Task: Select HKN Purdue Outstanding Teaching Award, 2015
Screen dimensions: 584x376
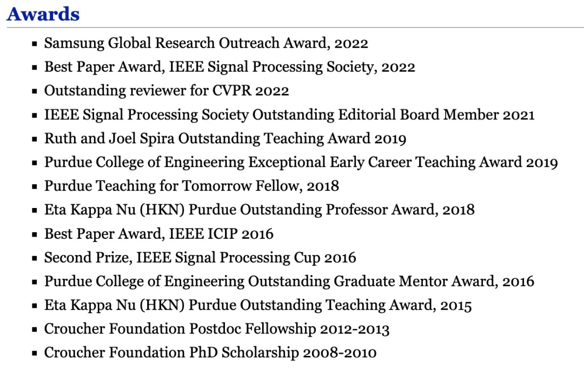Action: coord(258,305)
